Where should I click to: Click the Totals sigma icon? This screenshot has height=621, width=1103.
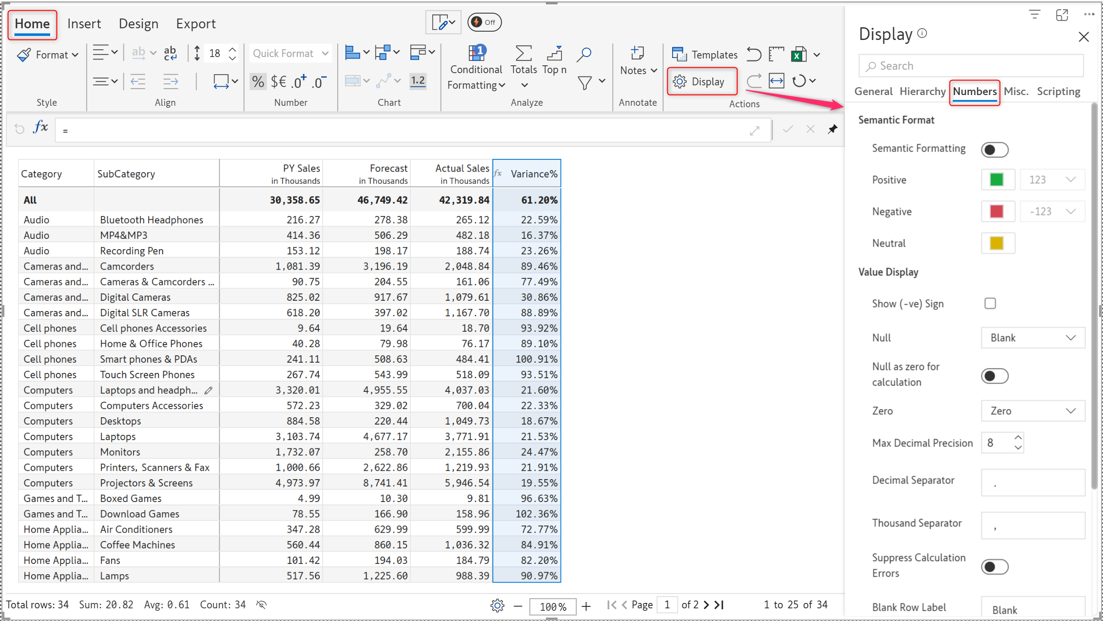click(x=523, y=54)
